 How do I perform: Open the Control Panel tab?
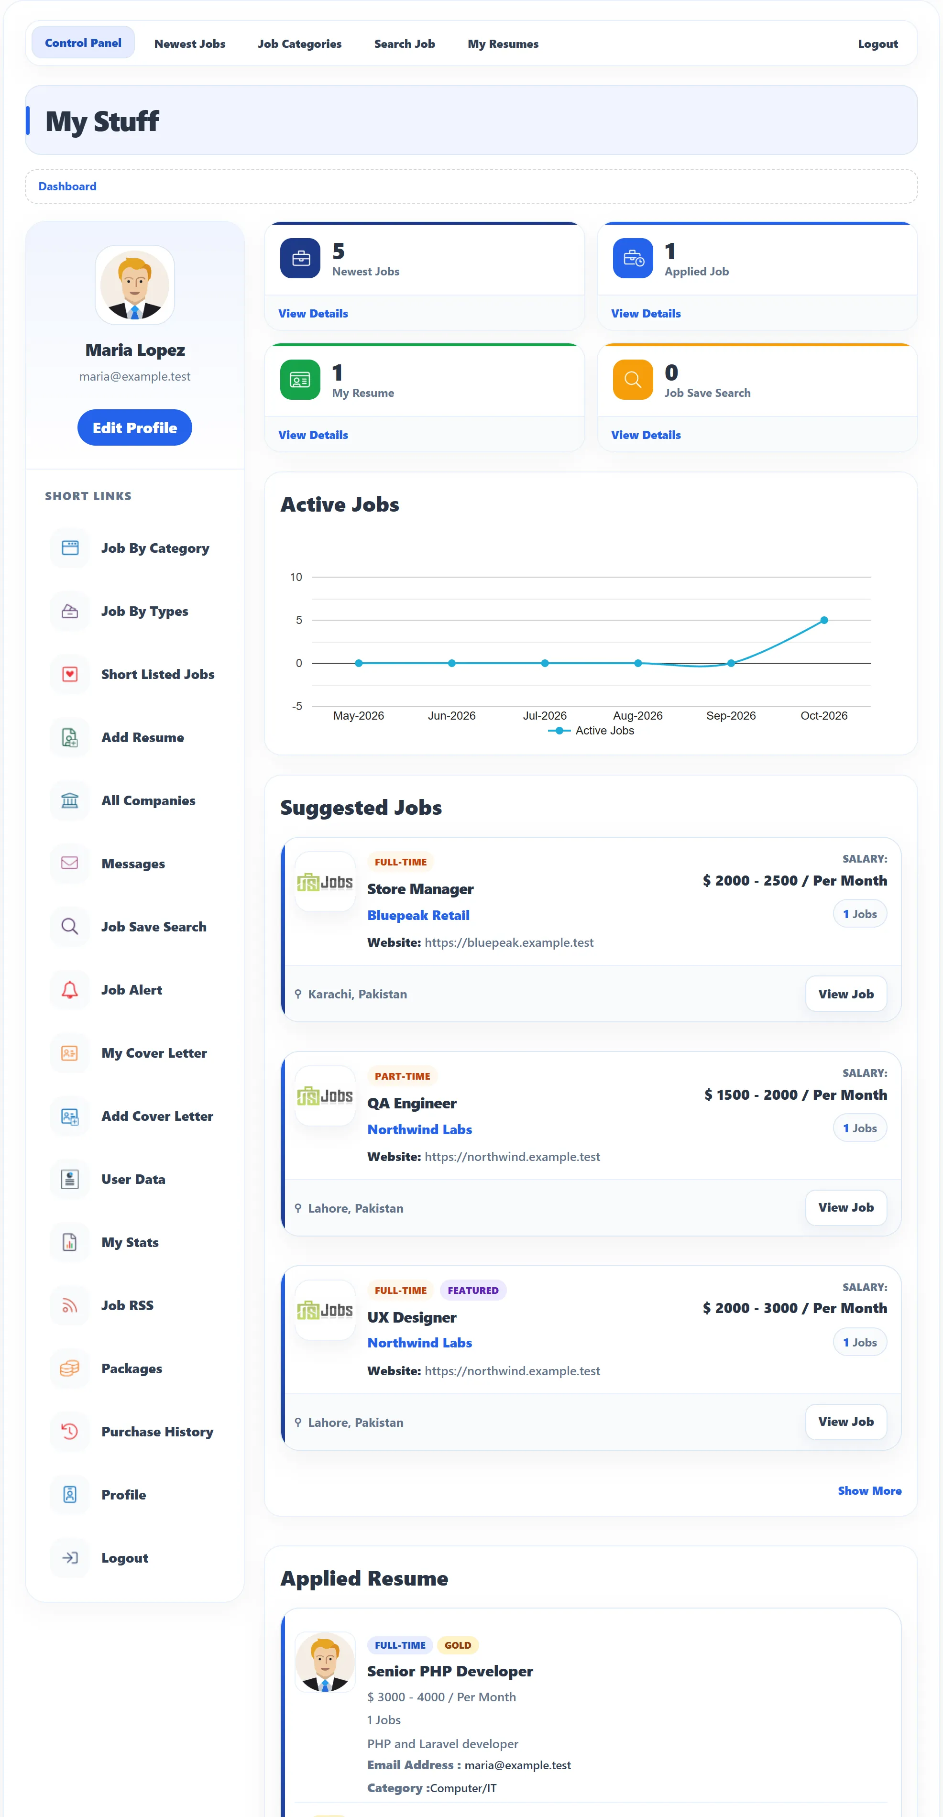point(83,43)
